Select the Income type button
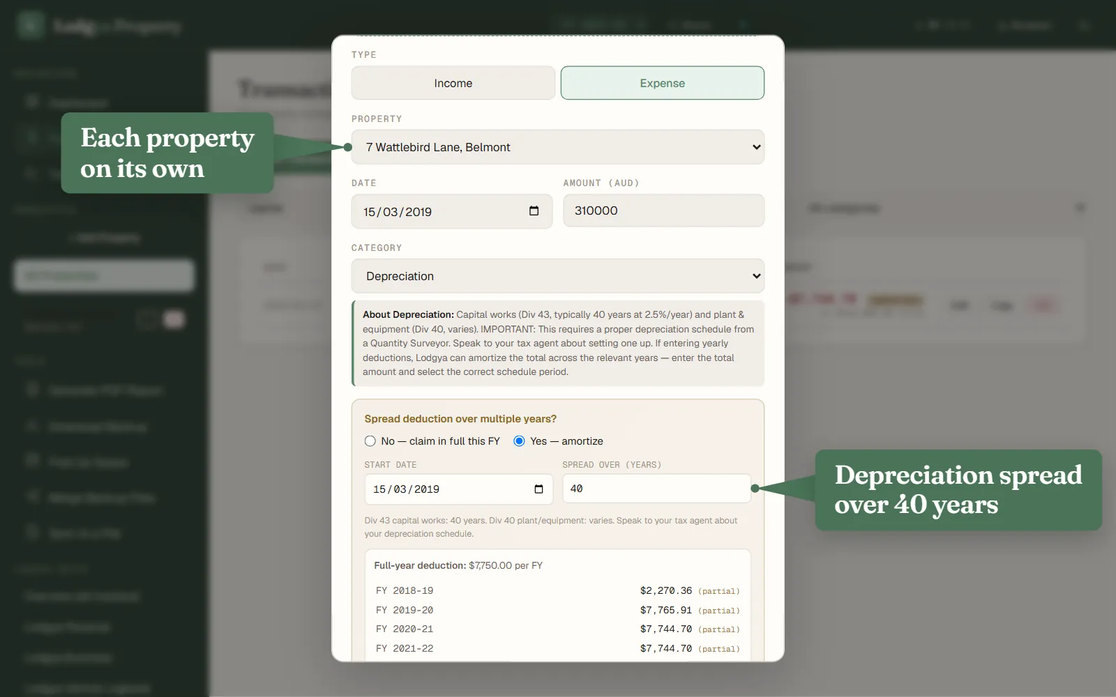 tap(453, 83)
